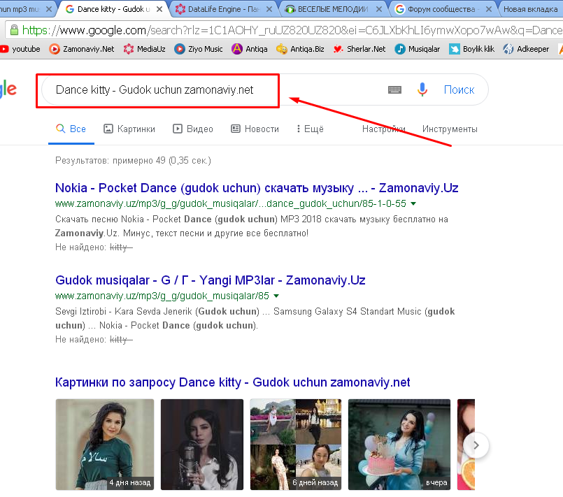The image size is (563, 497).
Task: Open Nokia - Pocket Dance result link
Action: 257,188
